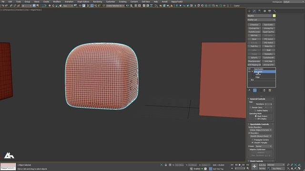305x171 pixels.
Task: Click the Isolate Selection icon in status bar
Action: [162, 165]
